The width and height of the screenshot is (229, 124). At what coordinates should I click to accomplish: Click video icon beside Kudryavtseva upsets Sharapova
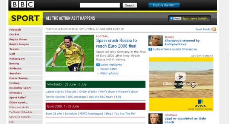pyautogui.click(x=150, y=49)
